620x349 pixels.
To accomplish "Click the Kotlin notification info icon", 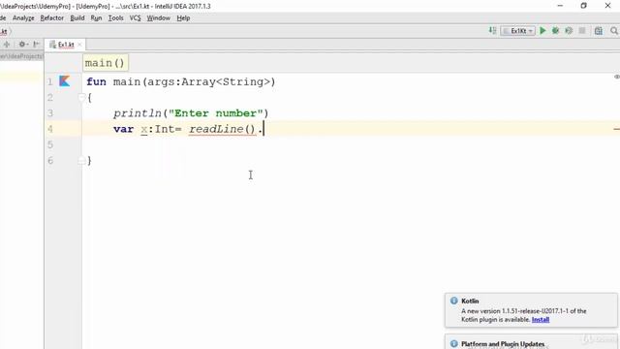I will click(x=454, y=301).
